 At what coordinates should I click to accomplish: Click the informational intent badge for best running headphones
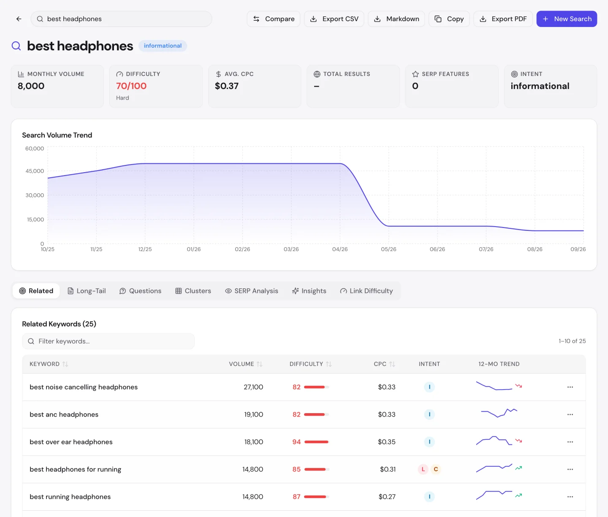coord(429,497)
